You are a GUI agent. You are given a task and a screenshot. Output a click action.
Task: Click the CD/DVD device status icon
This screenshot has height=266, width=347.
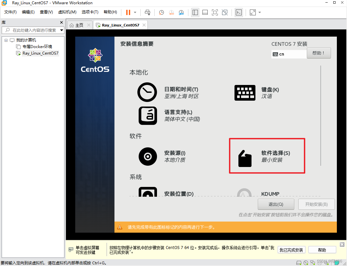coord(306,262)
